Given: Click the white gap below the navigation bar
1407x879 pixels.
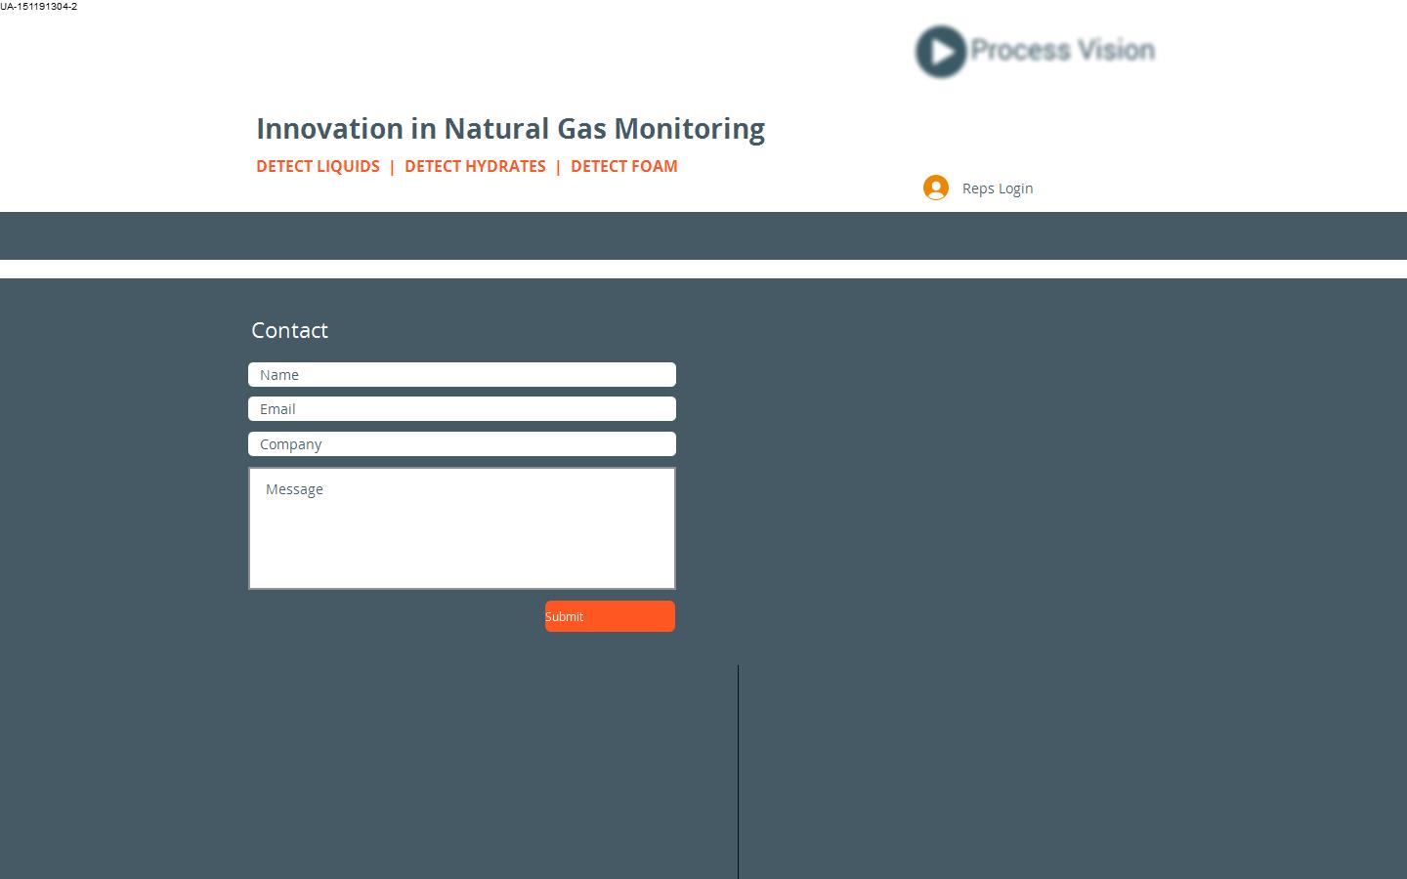Looking at the screenshot, I should [x=703, y=269].
